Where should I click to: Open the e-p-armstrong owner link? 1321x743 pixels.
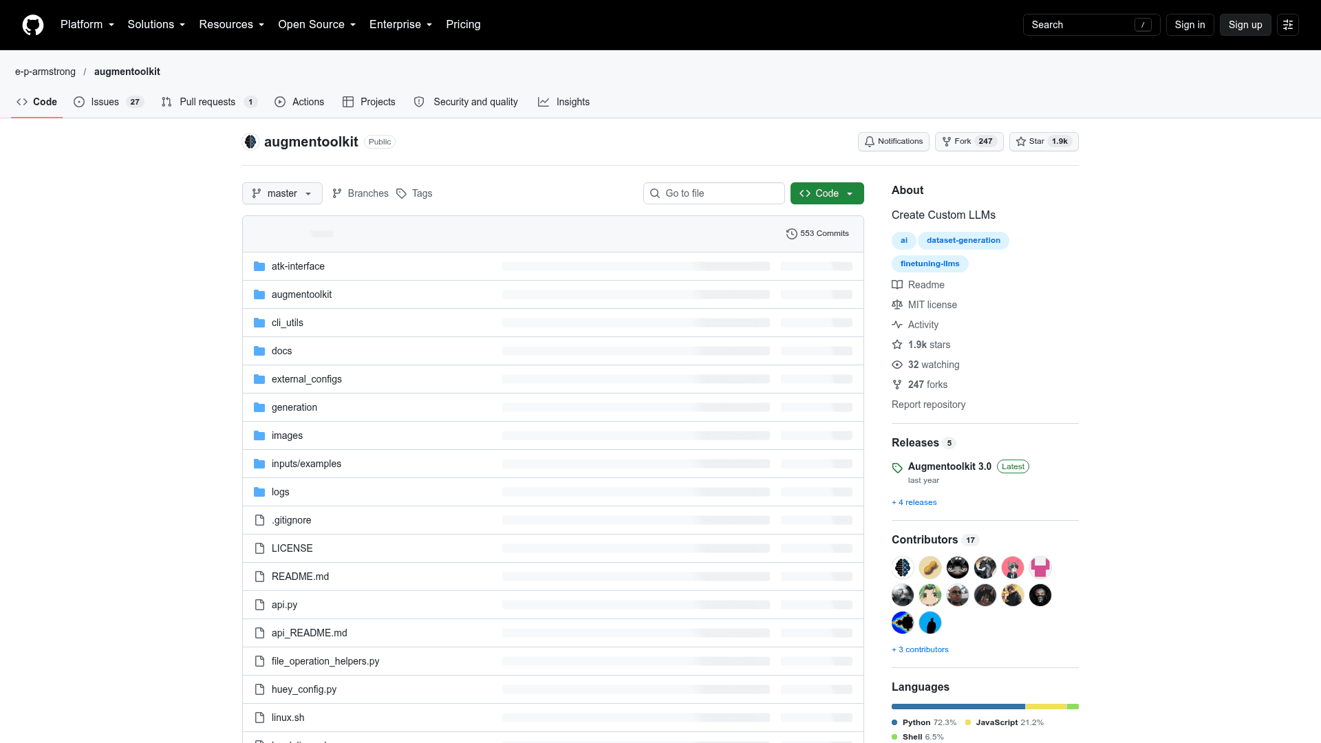(x=45, y=72)
